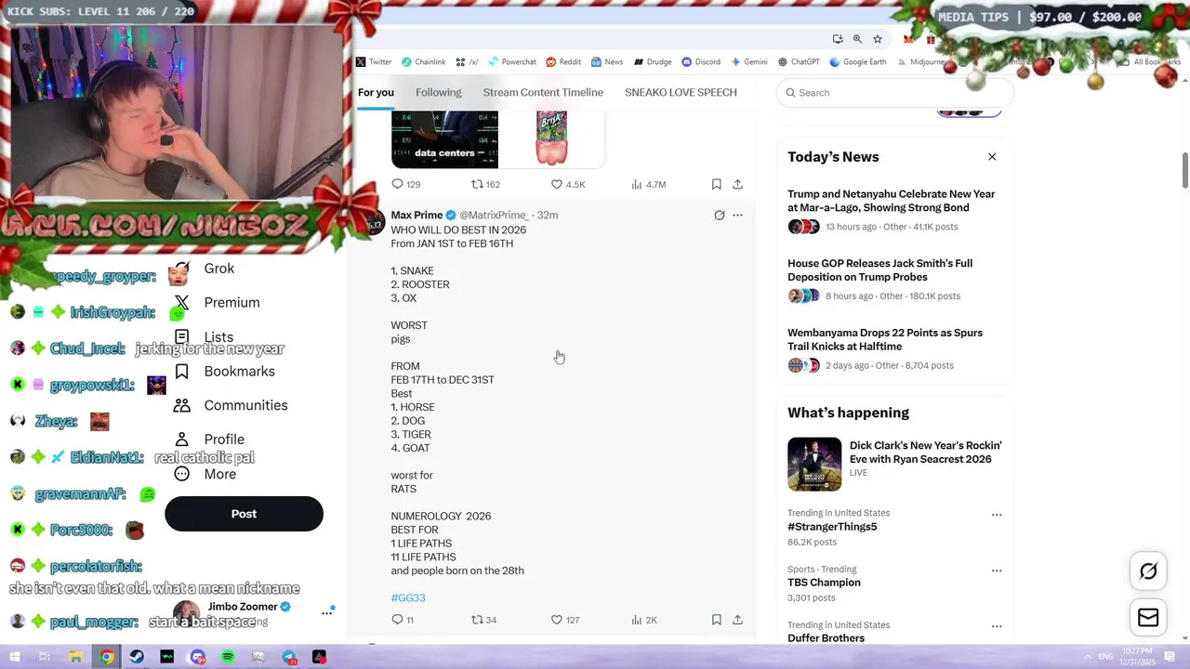
Task: Open the News bookmark
Action: pos(607,62)
